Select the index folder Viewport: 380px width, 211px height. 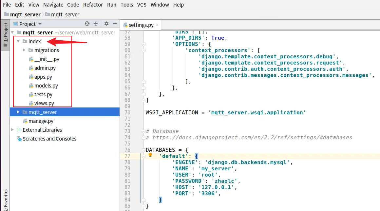(35, 41)
